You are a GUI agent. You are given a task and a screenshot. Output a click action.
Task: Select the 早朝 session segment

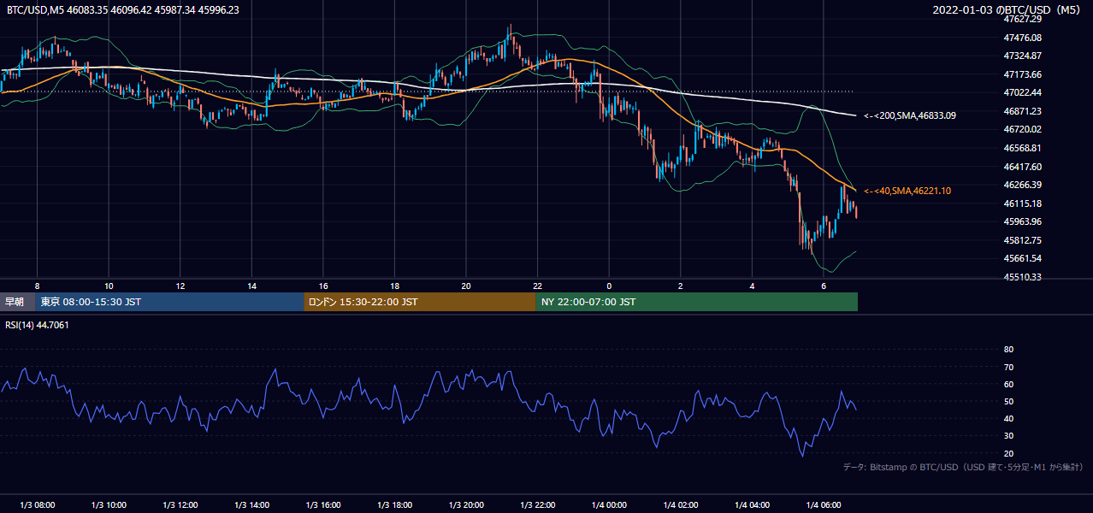[18, 302]
